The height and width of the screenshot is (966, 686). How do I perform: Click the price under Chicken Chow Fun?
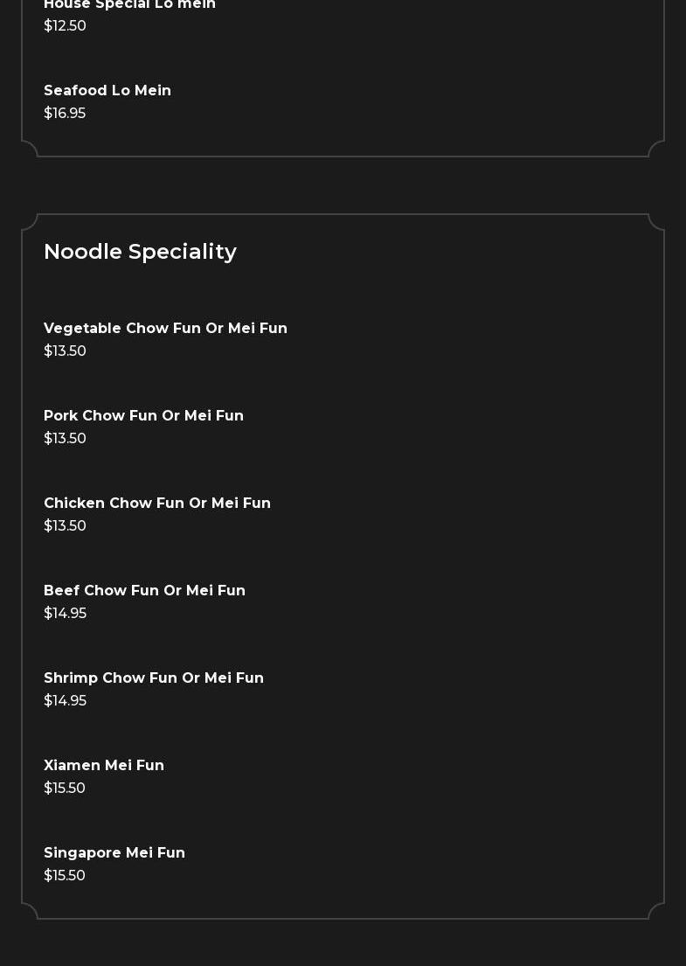tap(65, 526)
